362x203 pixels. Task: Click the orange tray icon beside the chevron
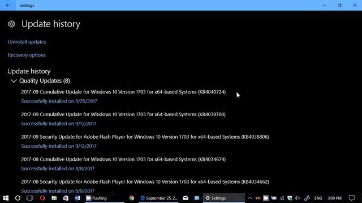258,198
